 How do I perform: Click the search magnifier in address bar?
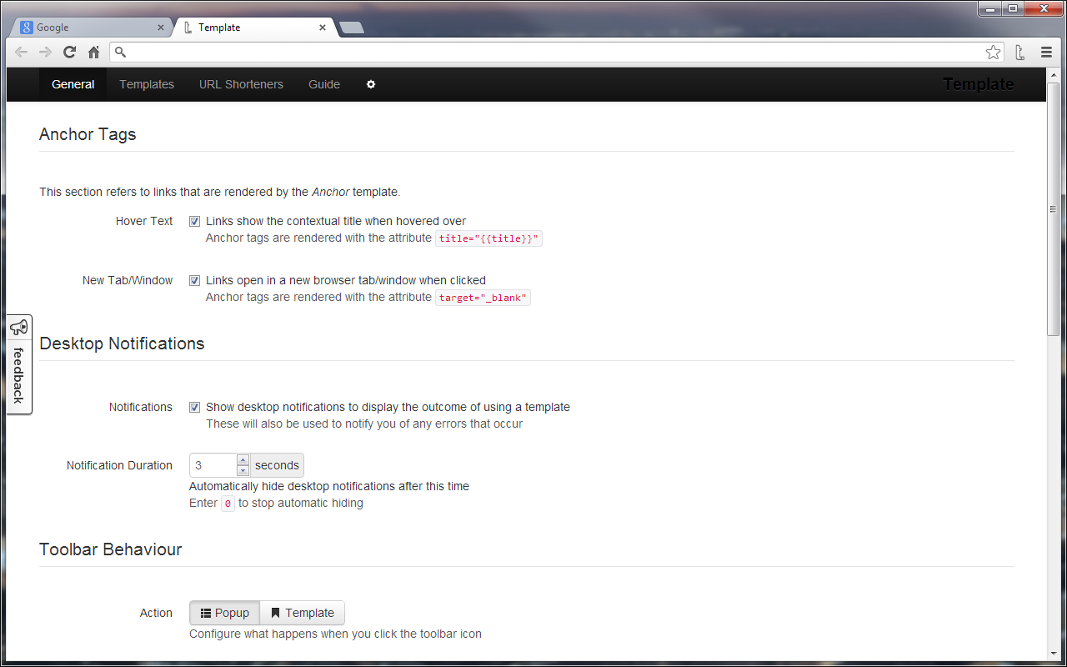[x=120, y=52]
